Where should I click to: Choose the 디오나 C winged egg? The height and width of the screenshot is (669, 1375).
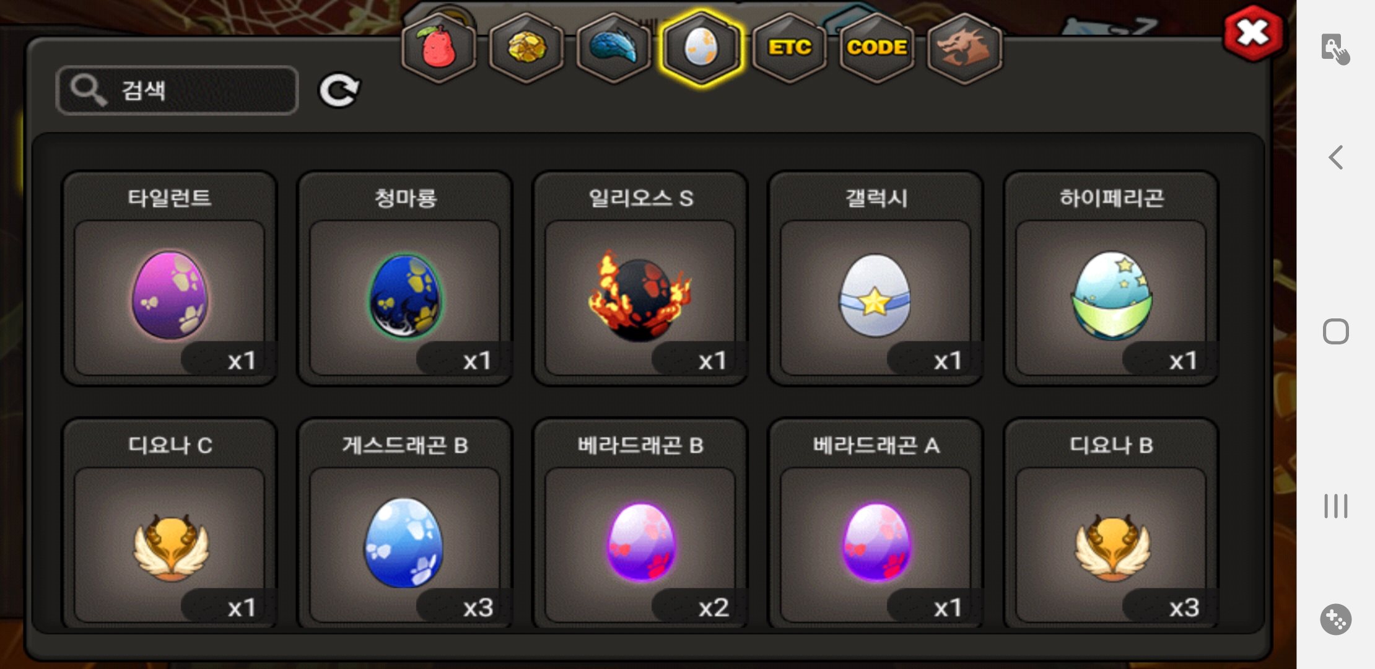pyautogui.click(x=169, y=524)
